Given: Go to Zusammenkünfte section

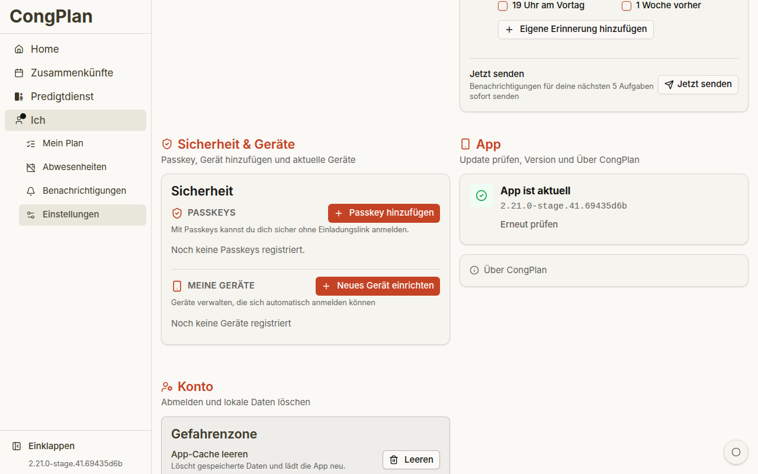Looking at the screenshot, I should [75, 73].
